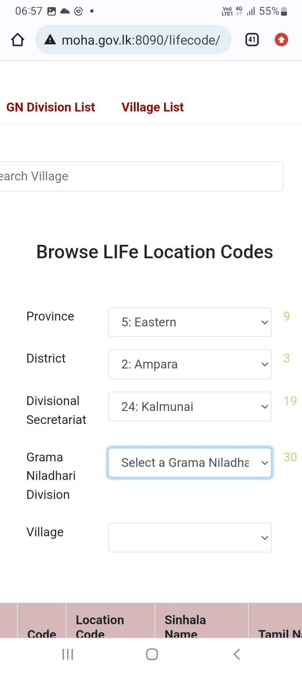The image size is (302, 673).
Task: Tap the moha.gov.lk URL address bar
Action: click(x=141, y=40)
